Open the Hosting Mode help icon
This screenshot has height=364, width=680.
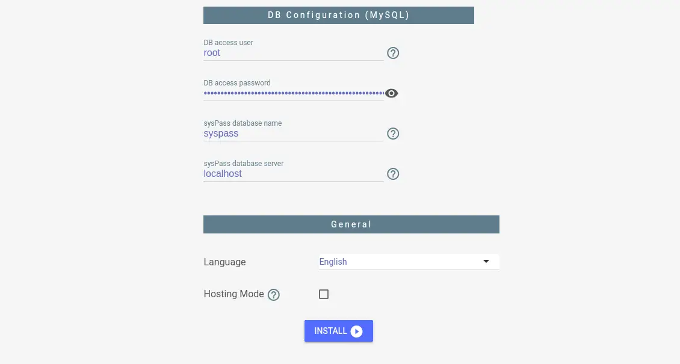point(274,295)
